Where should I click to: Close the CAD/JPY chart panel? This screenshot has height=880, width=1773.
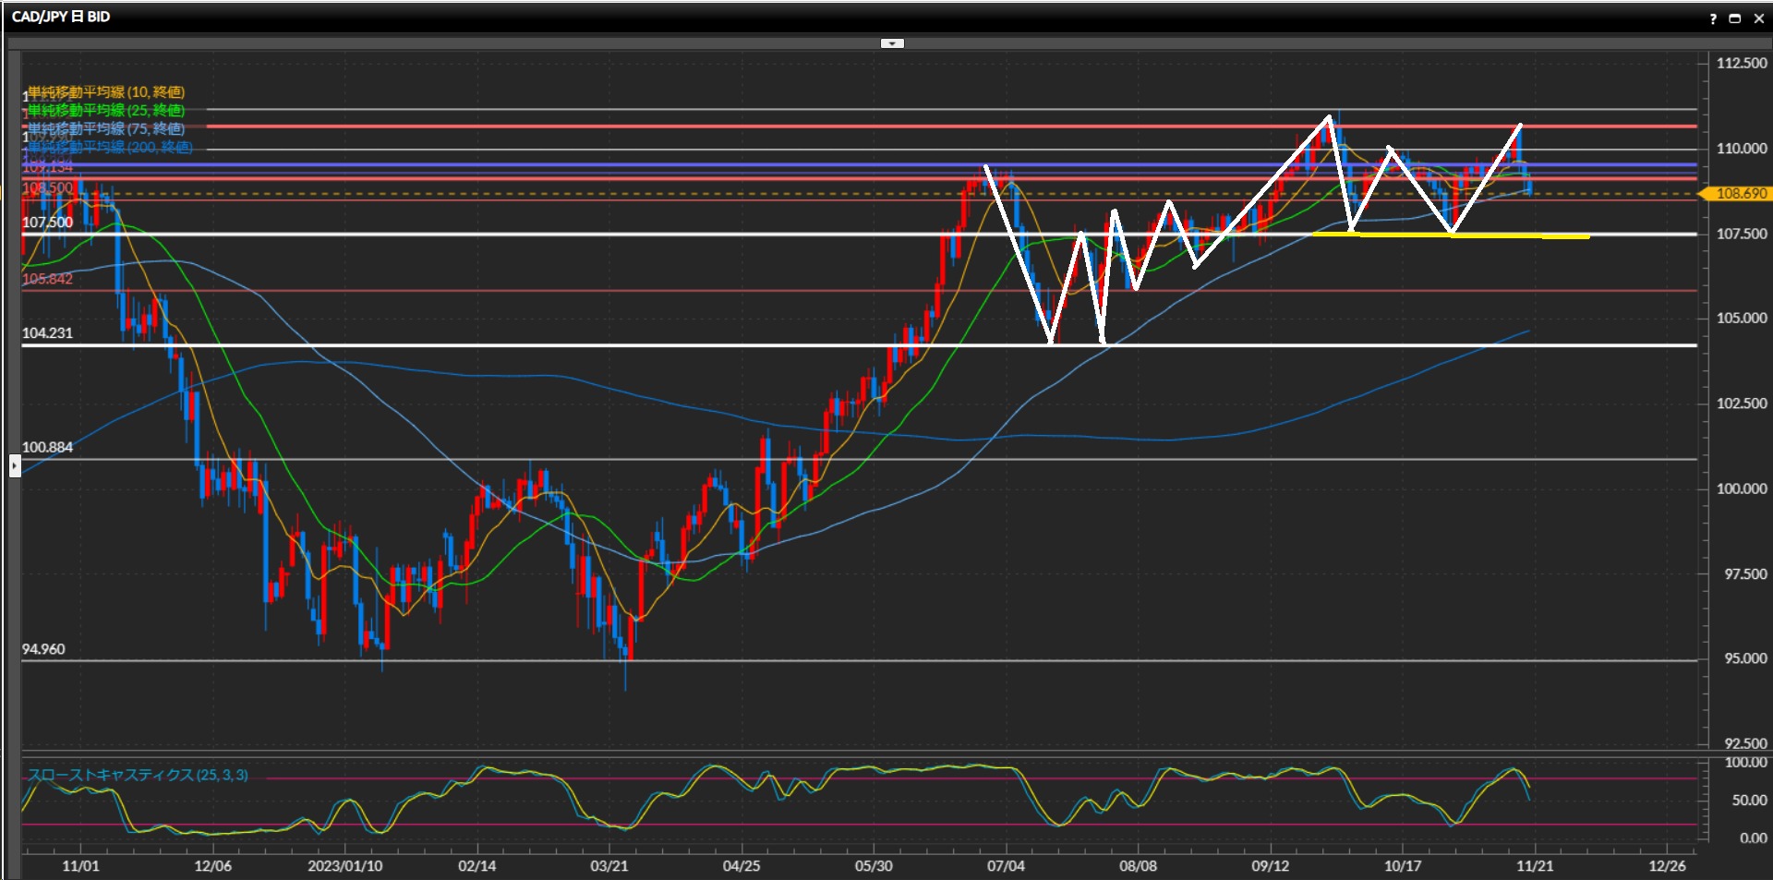pyautogui.click(x=1758, y=18)
